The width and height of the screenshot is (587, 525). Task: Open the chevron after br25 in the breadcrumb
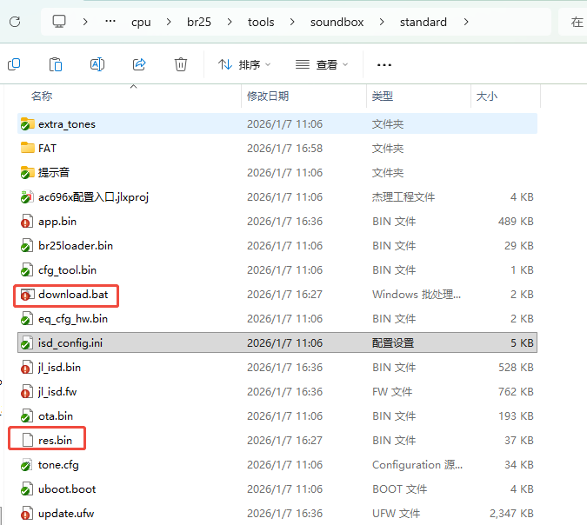(x=230, y=22)
